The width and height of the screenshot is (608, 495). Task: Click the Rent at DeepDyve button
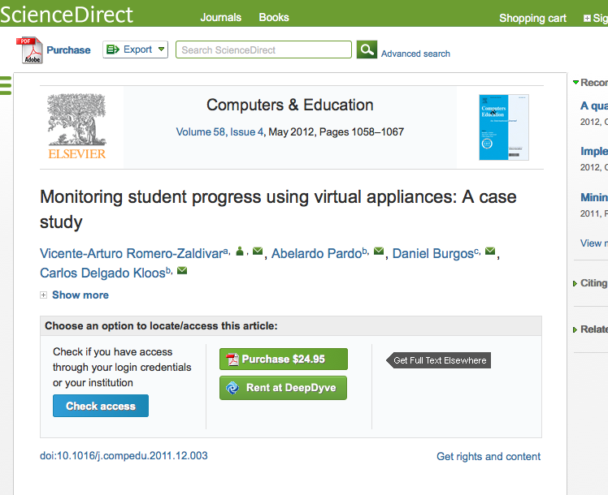[x=283, y=388]
